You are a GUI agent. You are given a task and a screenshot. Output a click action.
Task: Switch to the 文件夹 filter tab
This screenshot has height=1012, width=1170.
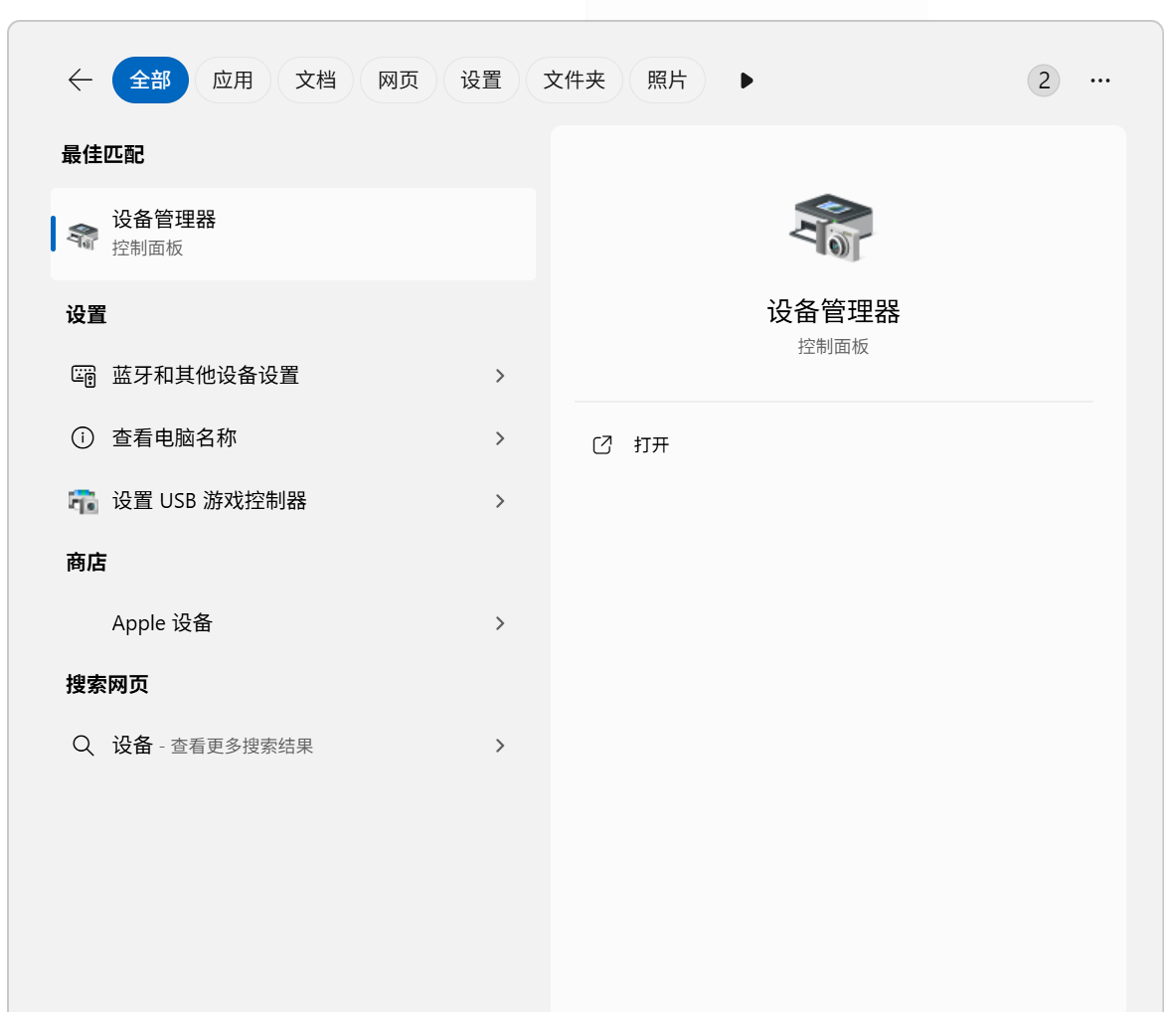pos(574,80)
